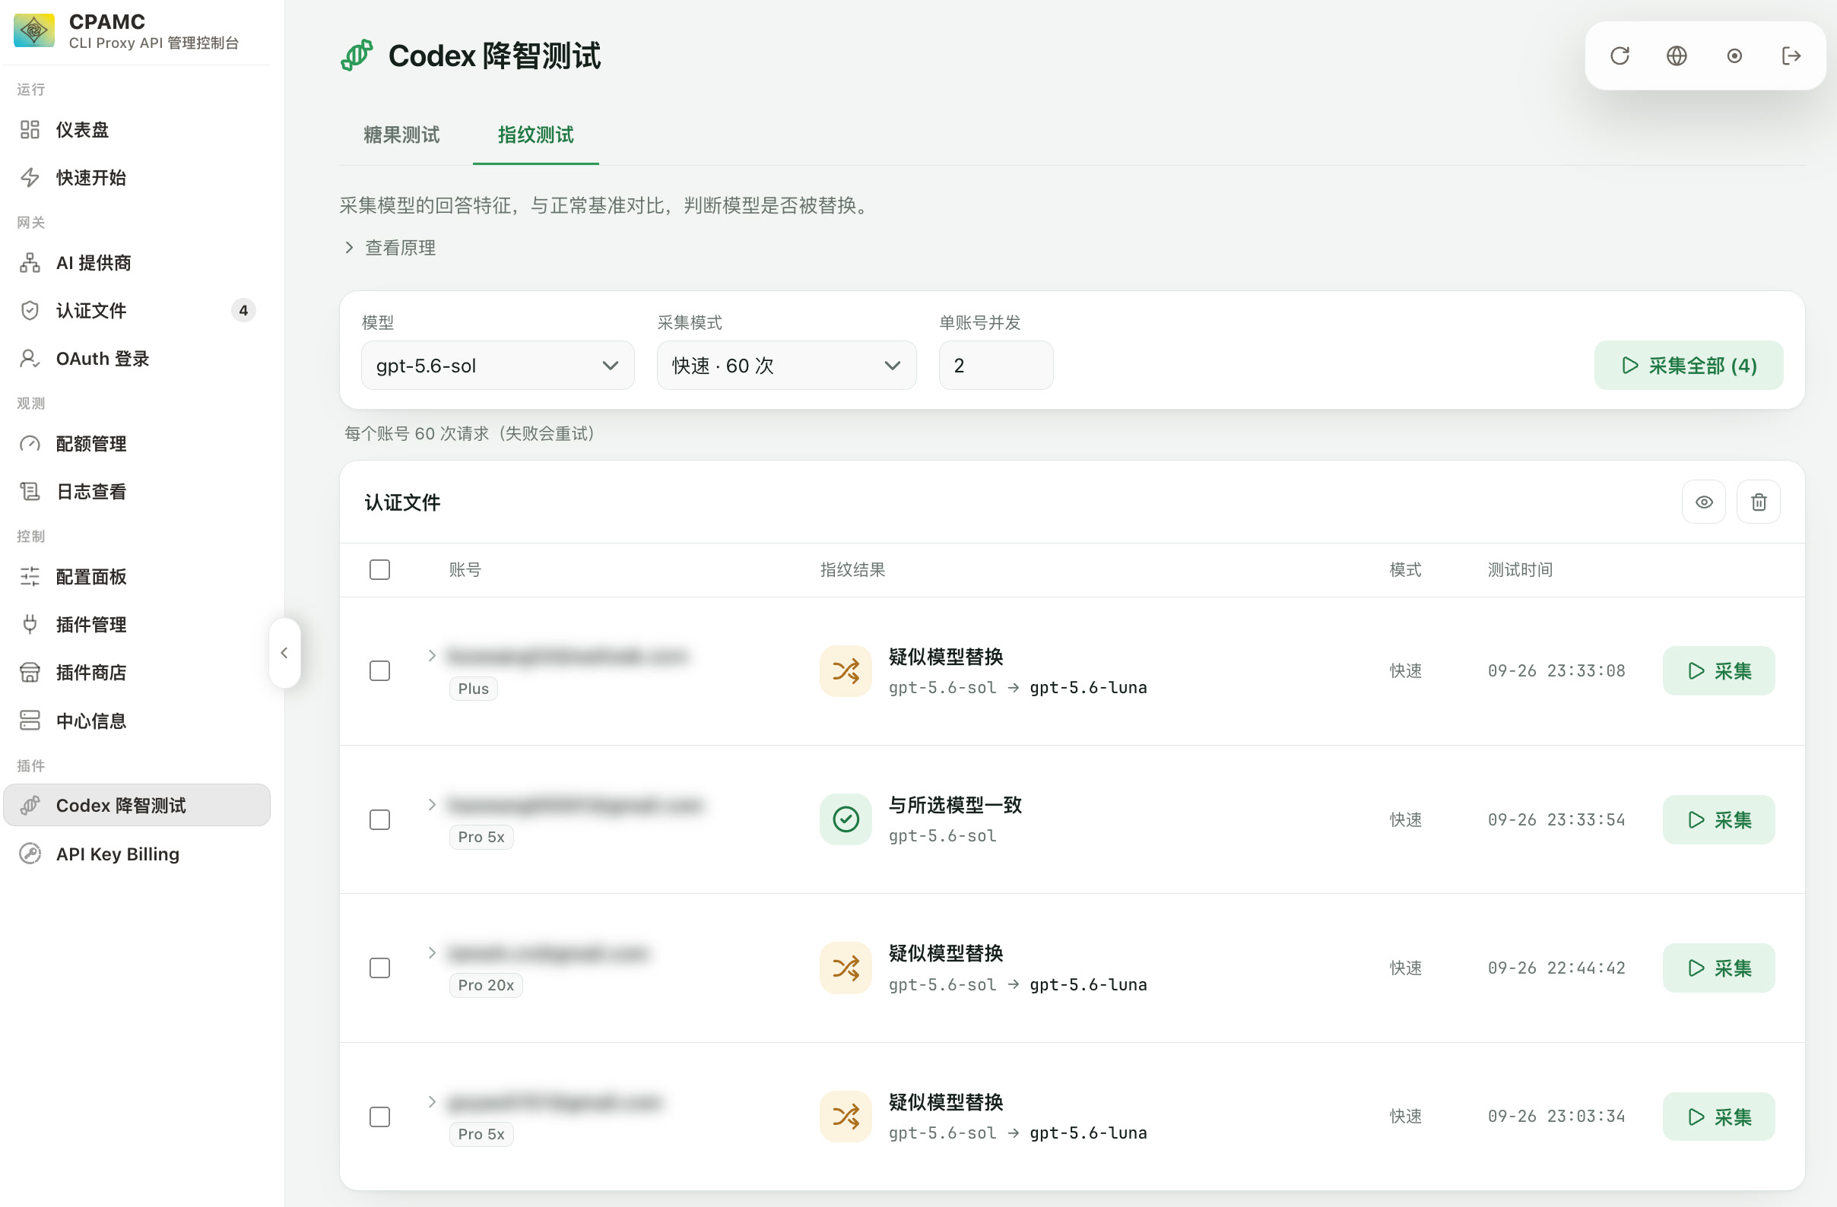Click the 单账号并发 input field
Image resolution: width=1837 pixels, height=1207 pixels.
click(996, 365)
